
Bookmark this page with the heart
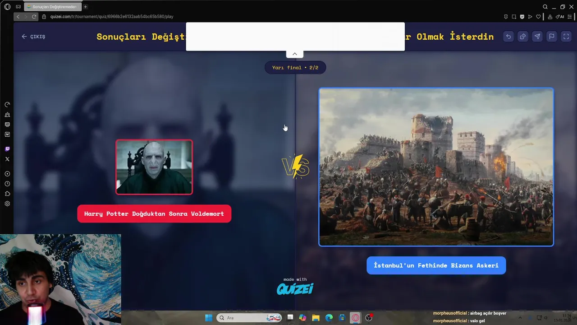(x=538, y=17)
